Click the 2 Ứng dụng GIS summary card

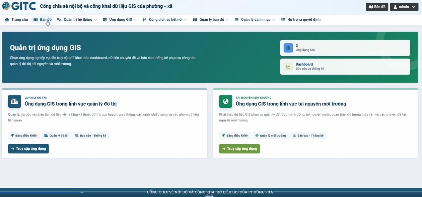coord(345,48)
